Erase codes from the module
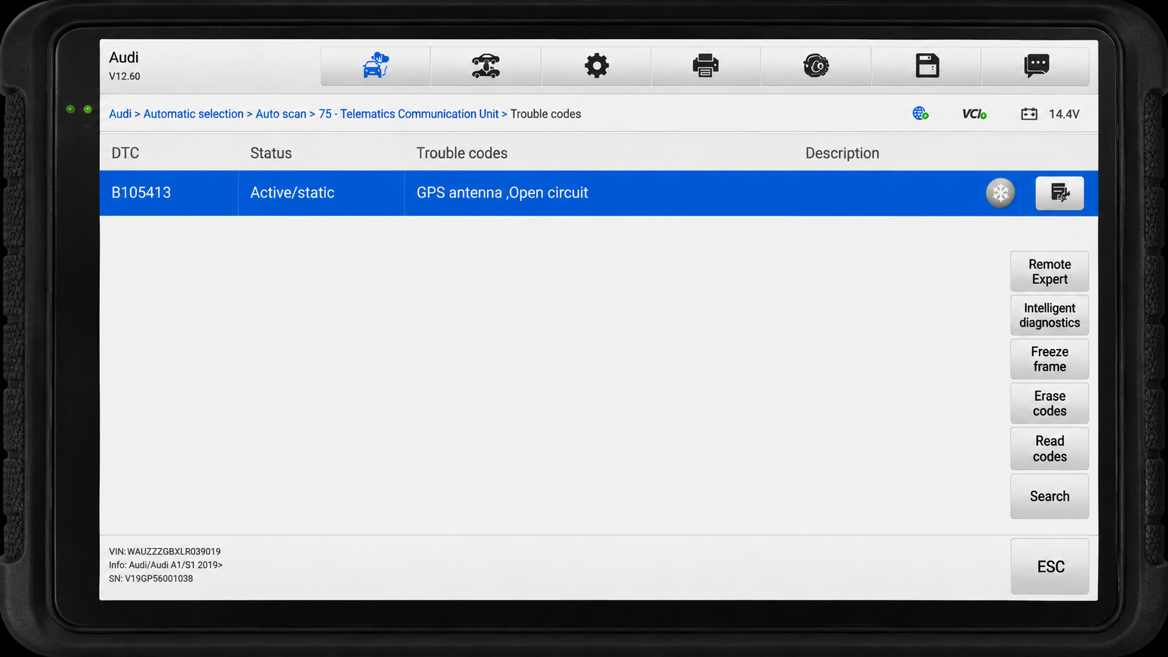This screenshot has height=657, width=1168. [1049, 404]
